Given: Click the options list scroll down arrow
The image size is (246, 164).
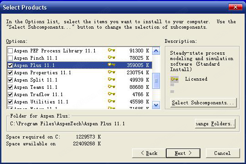Looking at the screenshot, I should point(156,105).
